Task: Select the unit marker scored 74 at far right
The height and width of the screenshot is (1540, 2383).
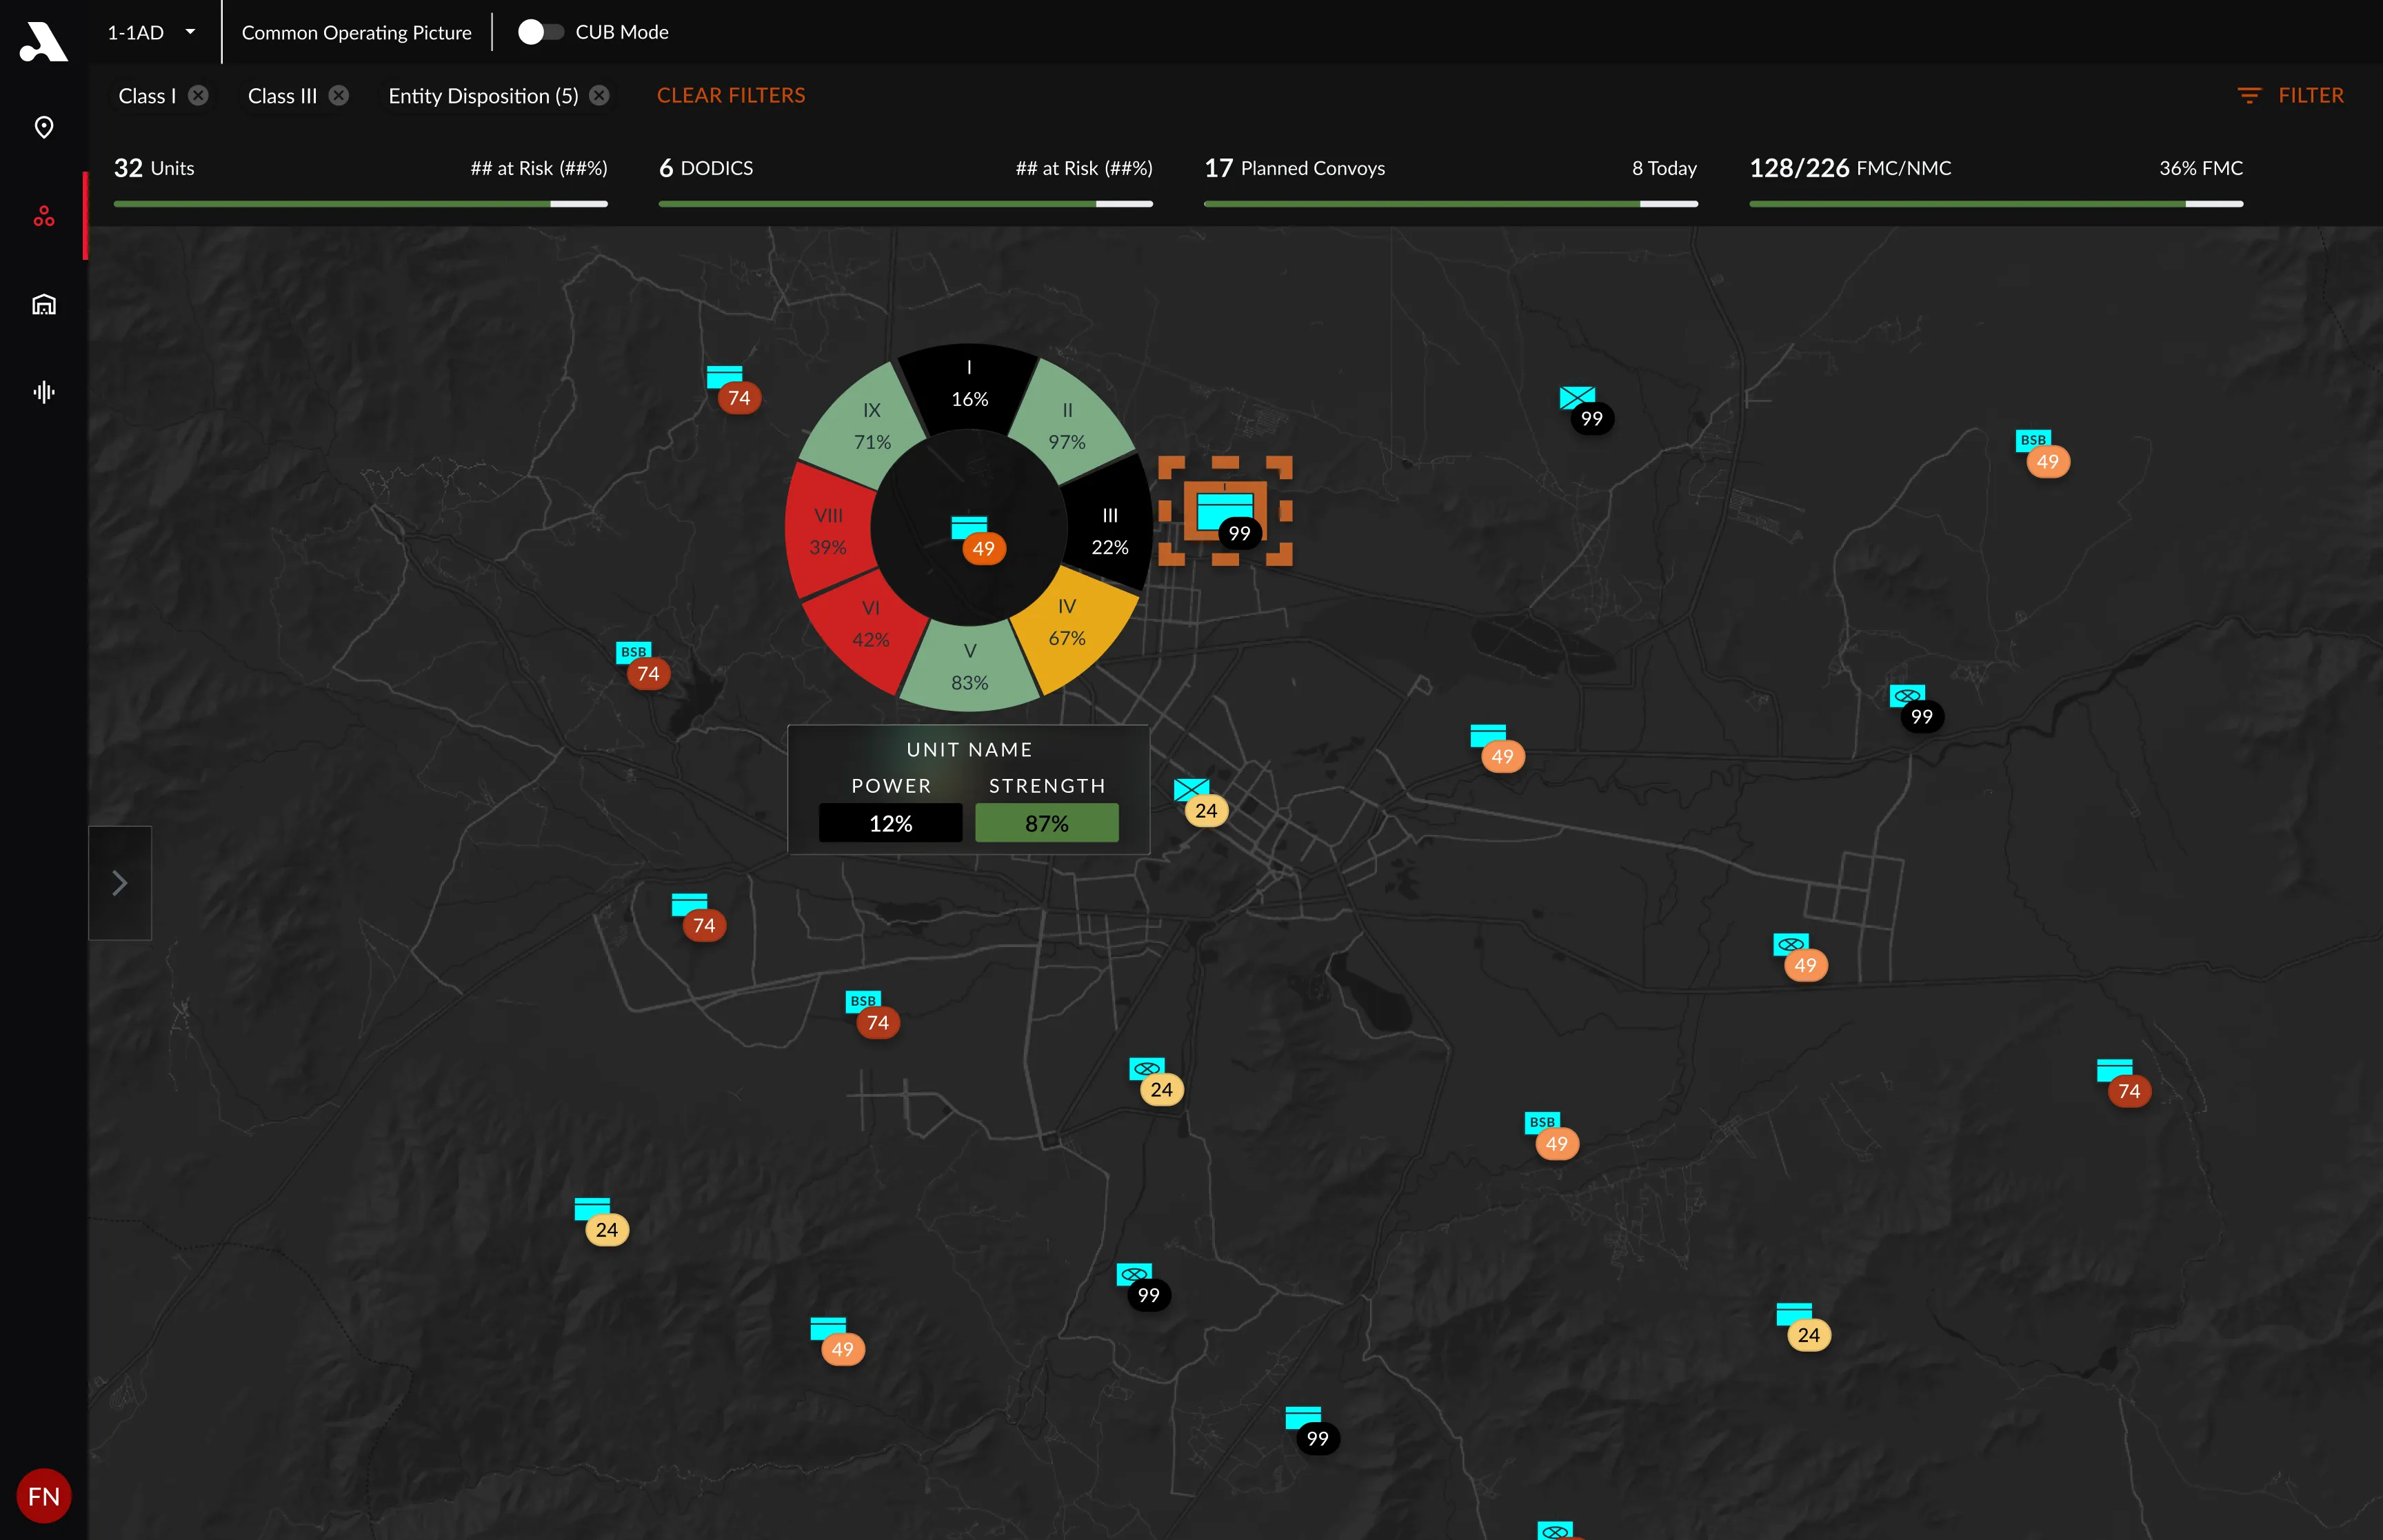Action: tap(2124, 1084)
